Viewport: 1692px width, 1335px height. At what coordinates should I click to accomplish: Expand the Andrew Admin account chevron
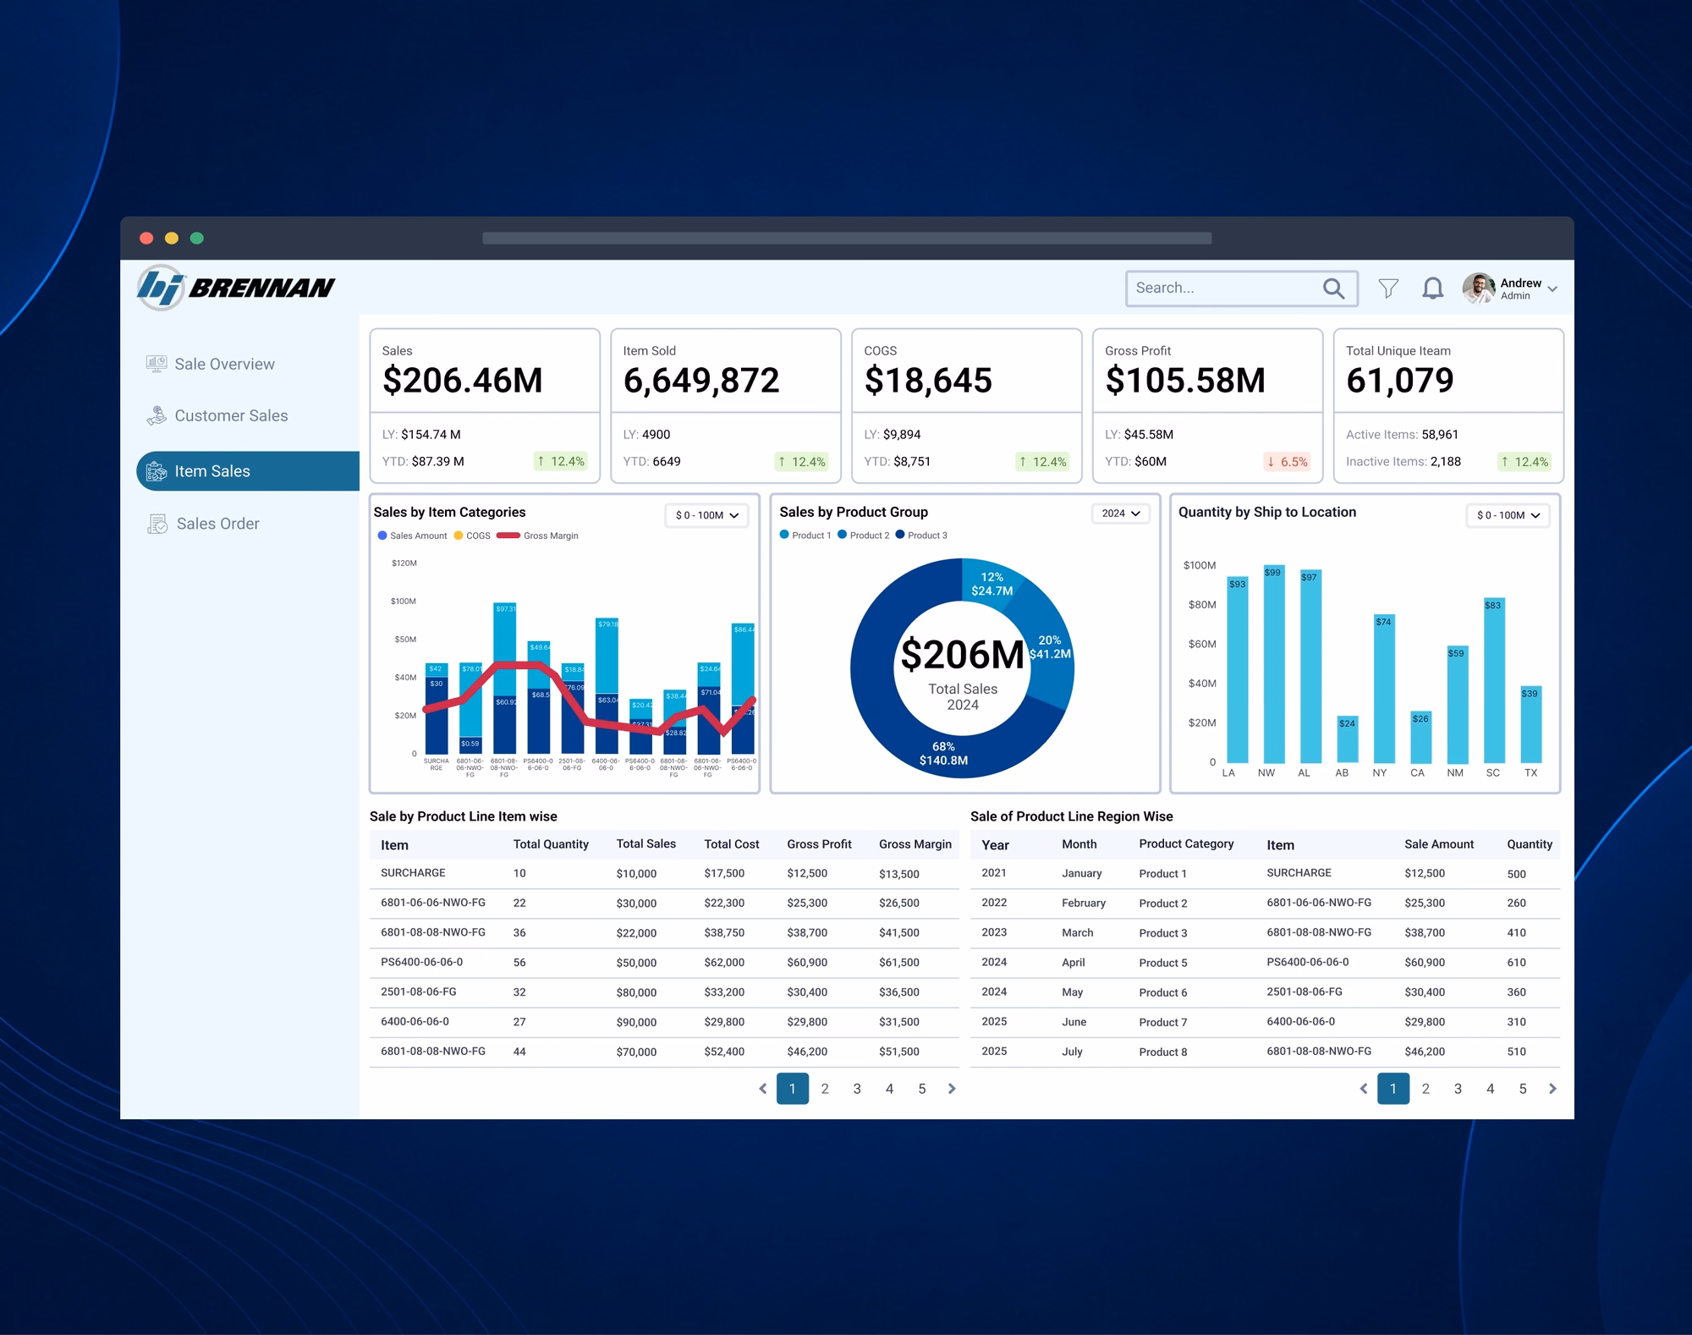(x=1552, y=289)
